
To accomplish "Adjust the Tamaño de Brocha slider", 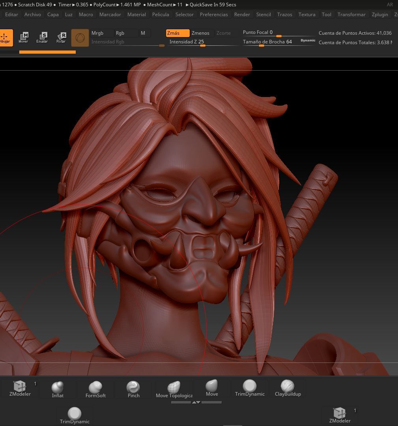I will pyautogui.click(x=278, y=42).
